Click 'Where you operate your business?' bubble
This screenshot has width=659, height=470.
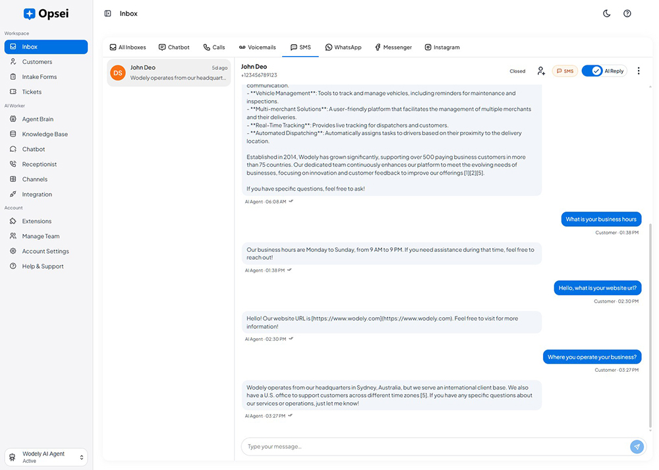click(x=592, y=357)
